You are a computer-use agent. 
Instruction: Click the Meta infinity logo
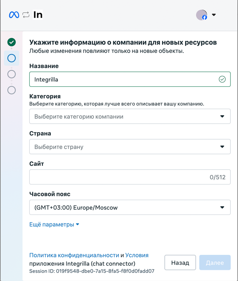point(14,15)
